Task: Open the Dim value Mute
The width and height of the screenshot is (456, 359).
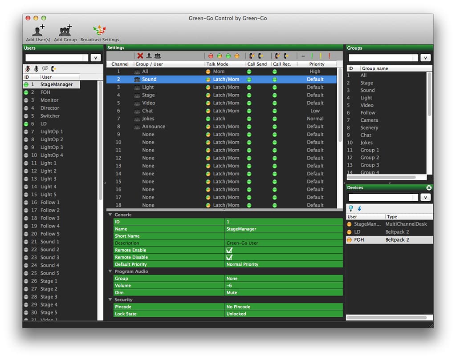Action: 284,292
